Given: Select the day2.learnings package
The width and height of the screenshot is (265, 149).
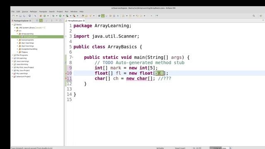Looking at the screenshot, I should click(28, 46).
